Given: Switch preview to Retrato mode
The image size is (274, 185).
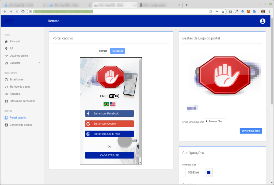Looking at the screenshot, I should click(103, 51).
